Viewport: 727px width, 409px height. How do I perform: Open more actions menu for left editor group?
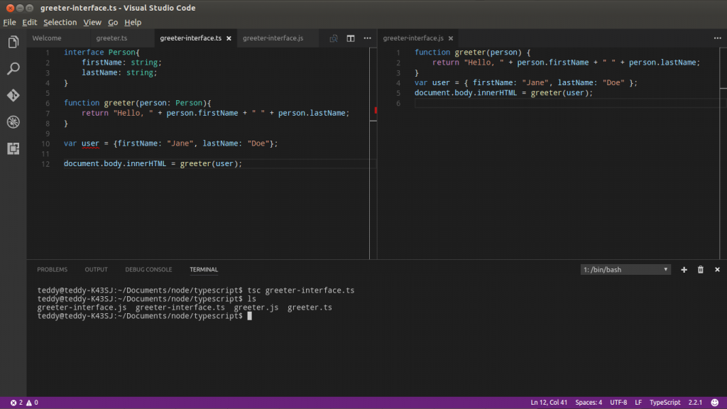click(367, 38)
